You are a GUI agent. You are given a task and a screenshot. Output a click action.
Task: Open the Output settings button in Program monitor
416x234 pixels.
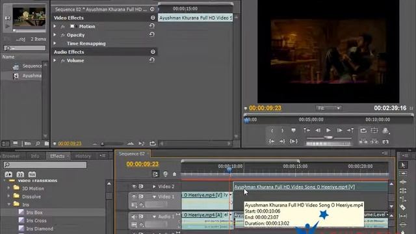(385, 130)
